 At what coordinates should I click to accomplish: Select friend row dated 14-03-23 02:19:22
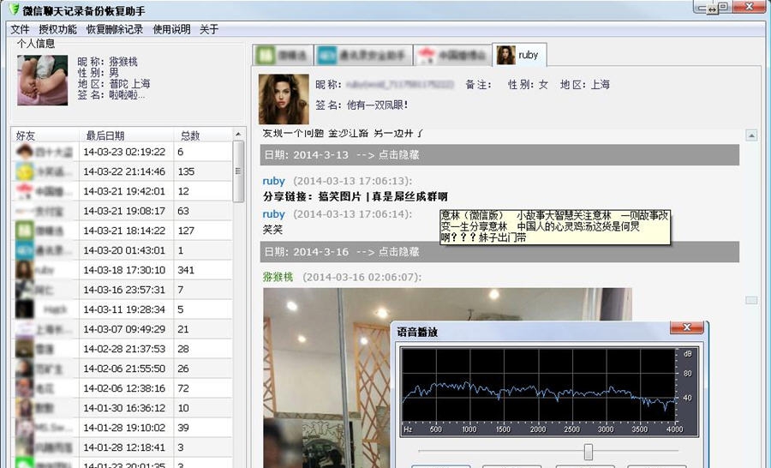[x=123, y=152]
